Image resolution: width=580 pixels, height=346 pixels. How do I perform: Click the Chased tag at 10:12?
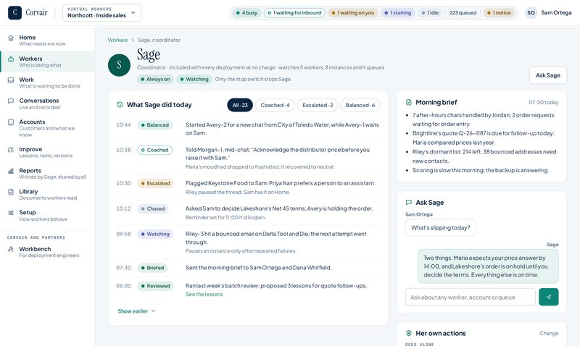tap(153, 208)
